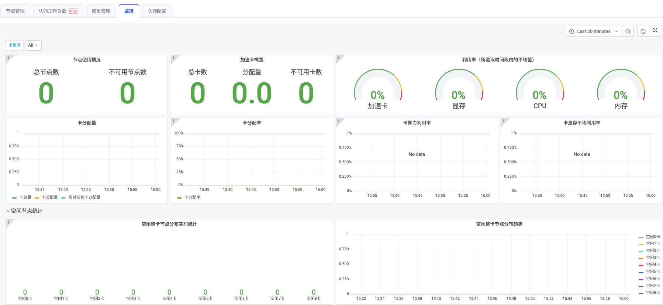Screen dimensions: 663x305
Task: Toggle 卡总量 series in legend
Action: coord(22,198)
